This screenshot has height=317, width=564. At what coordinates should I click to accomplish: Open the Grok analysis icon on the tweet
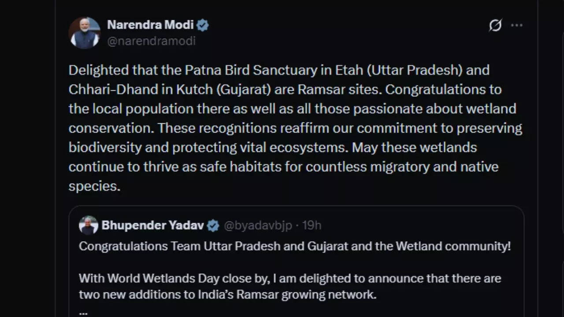click(x=496, y=26)
